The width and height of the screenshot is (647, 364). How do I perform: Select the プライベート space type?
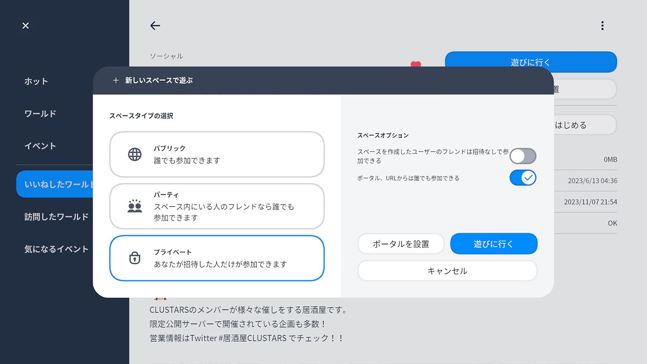click(217, 258)
